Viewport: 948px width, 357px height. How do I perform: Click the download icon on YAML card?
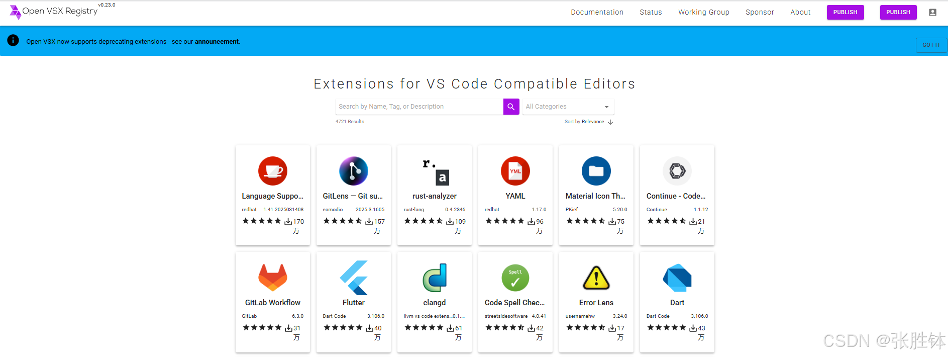point(532,222)
